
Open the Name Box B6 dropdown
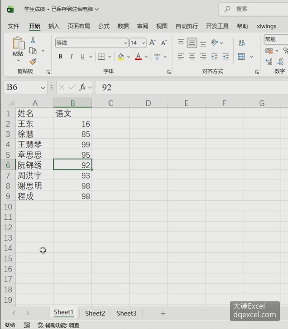(x=43, y=87)
